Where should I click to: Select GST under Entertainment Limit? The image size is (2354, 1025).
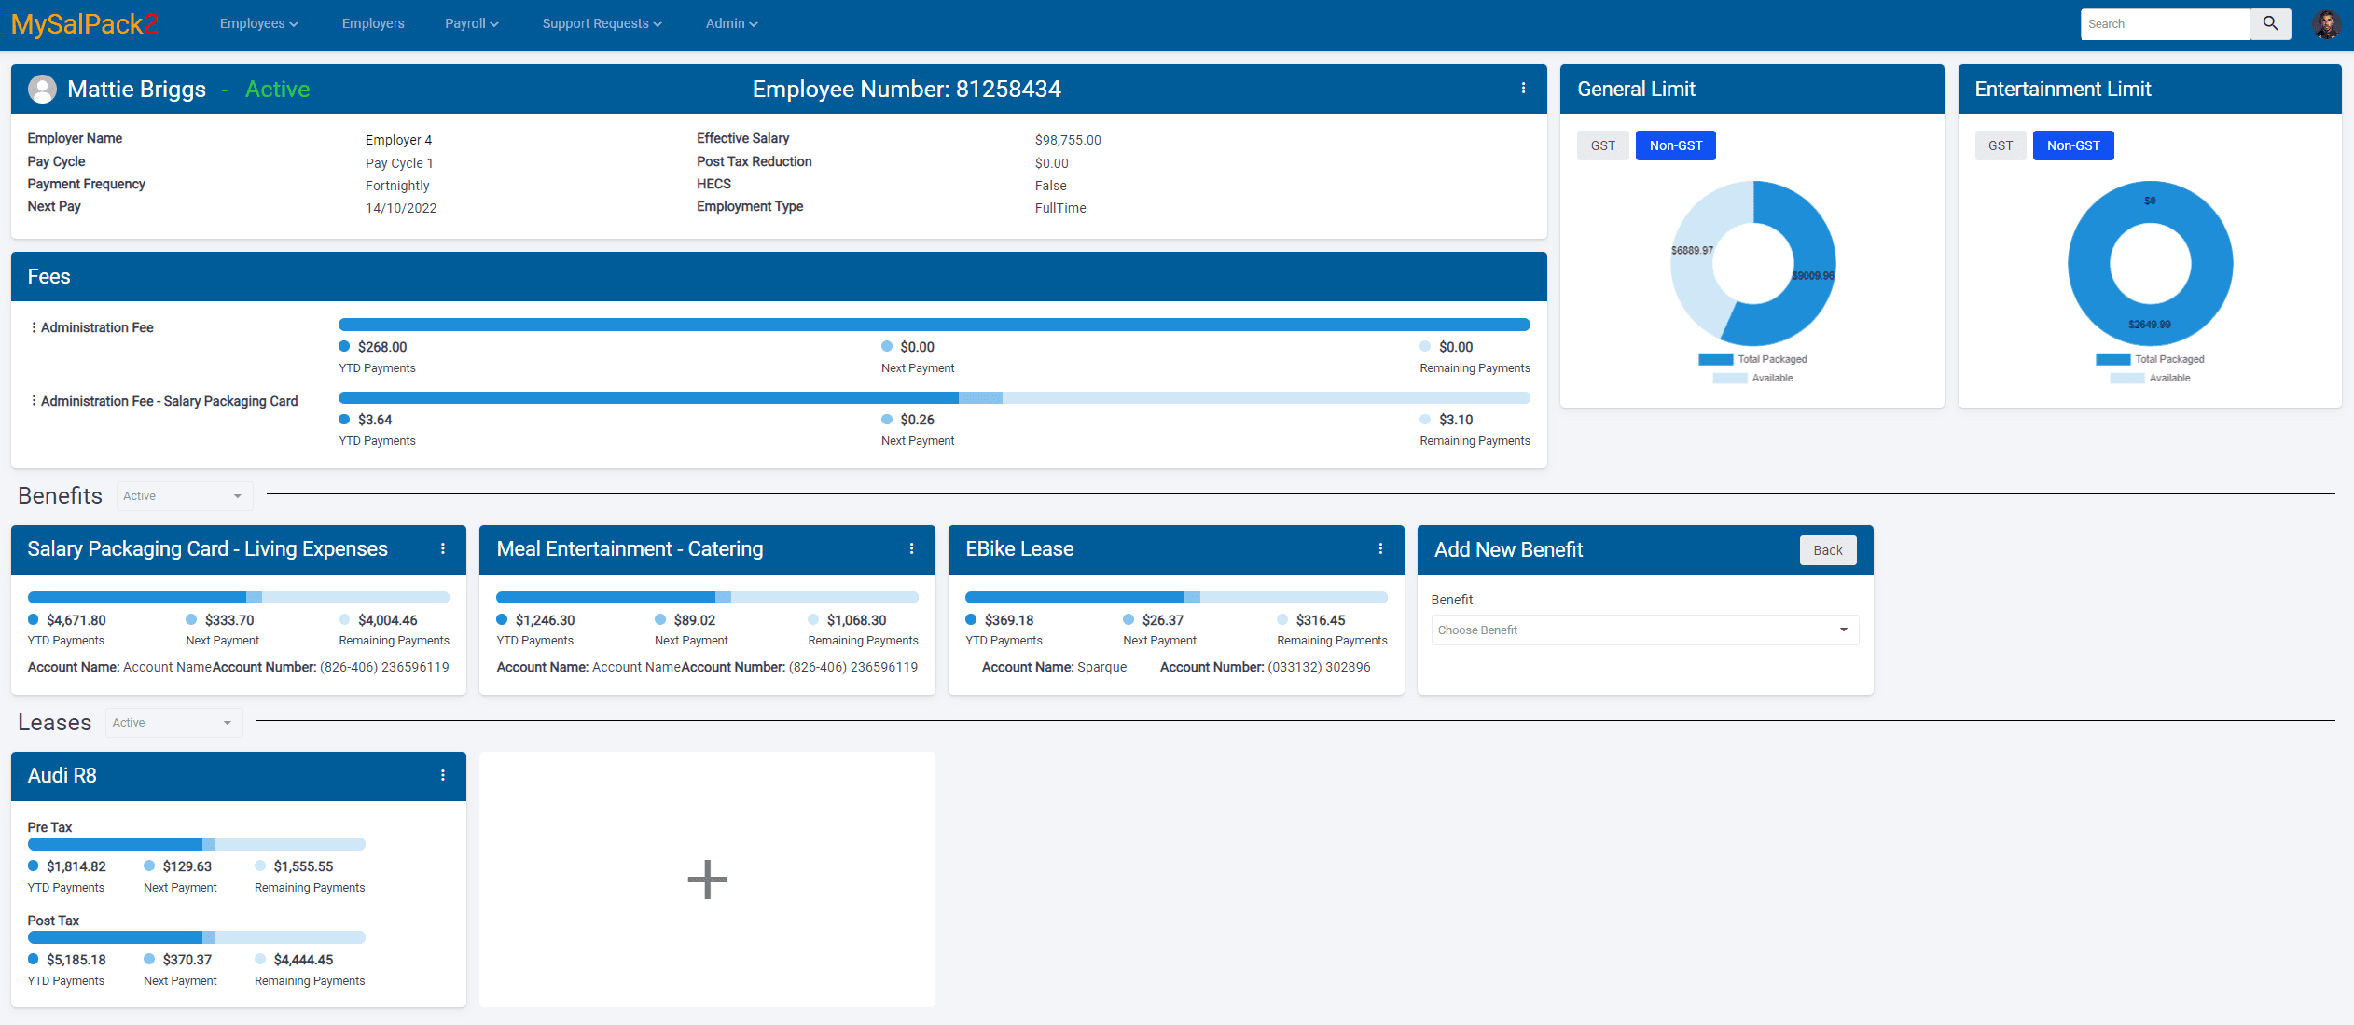(x=2000, y=145)
